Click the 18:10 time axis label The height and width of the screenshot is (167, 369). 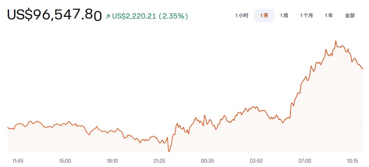112,161
